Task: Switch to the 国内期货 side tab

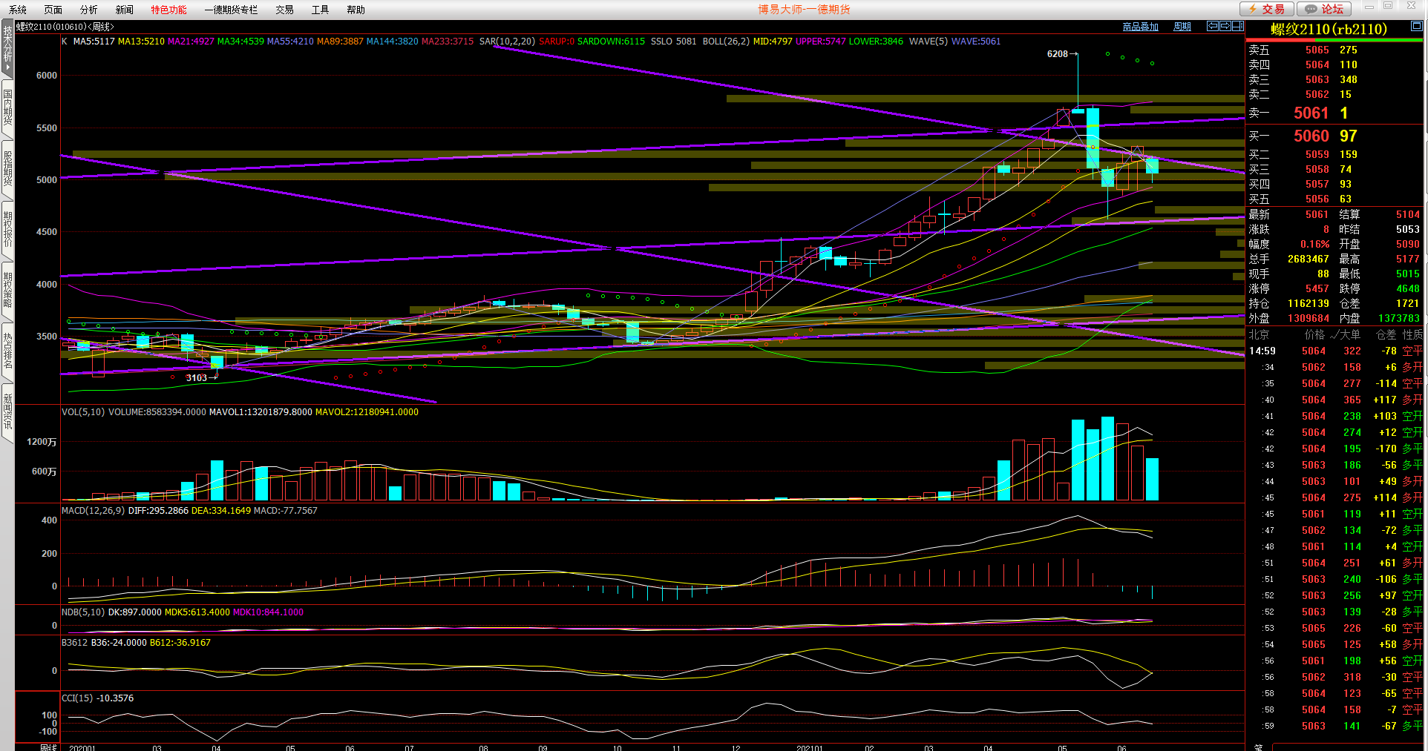Action: [7, 107]
